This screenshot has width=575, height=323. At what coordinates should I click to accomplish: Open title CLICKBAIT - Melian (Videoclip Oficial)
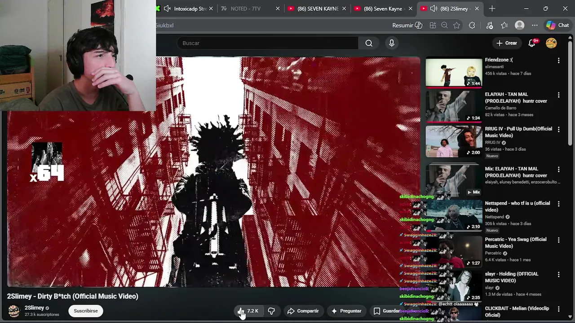coord(517,312)
